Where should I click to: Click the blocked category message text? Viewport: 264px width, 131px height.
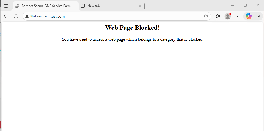click(x=132, y=39)
